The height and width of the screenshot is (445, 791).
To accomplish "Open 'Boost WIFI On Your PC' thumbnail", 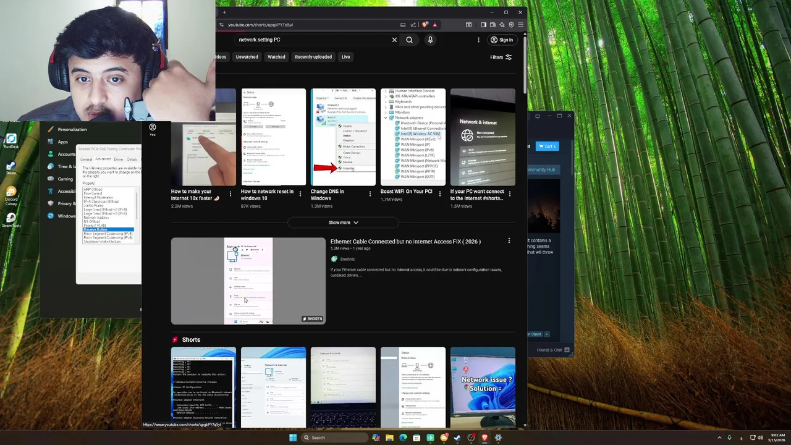I will coord(413,137).
